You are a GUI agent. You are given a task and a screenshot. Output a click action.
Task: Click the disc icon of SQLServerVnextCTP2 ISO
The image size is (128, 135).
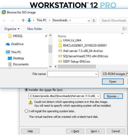click(x=60, y=56)
